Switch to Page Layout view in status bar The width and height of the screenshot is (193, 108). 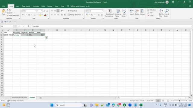point(163,101)
